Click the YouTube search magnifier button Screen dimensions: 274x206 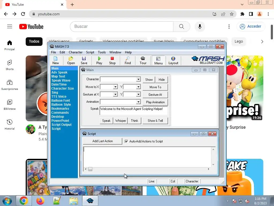click(182, 27)
